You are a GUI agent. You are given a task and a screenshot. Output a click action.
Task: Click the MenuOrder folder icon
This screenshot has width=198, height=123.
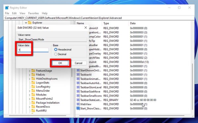pyautogui.click(x=33, y=91)
